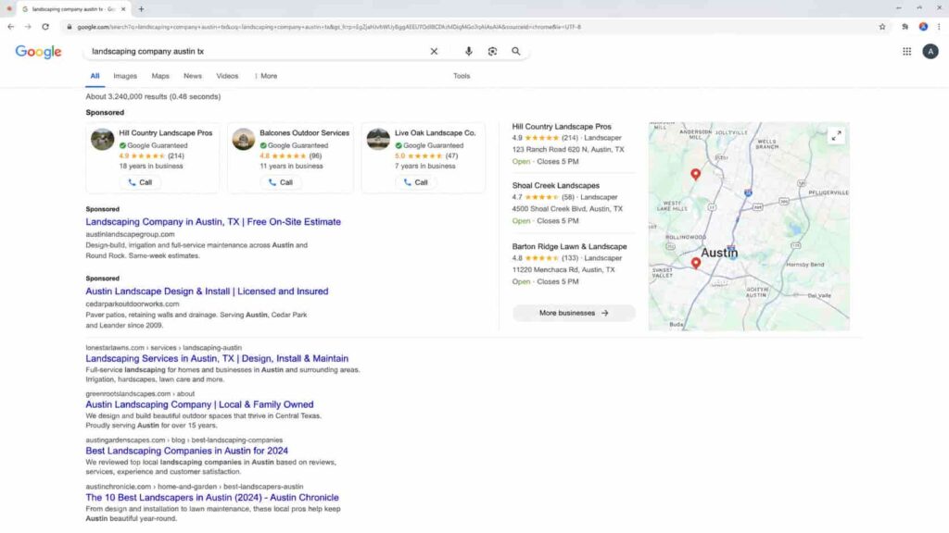Call Hill Country Landscape Pros

pyautogui.click(x=140, y=182)
